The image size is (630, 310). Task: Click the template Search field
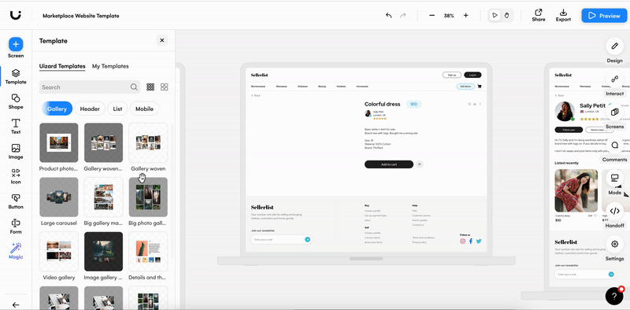(x=90, y=87)
